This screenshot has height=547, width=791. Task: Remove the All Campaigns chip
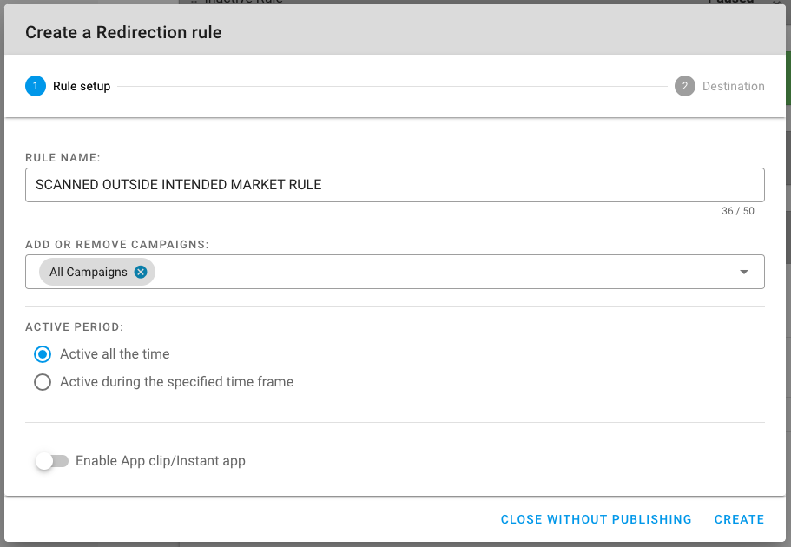(142, 272)
